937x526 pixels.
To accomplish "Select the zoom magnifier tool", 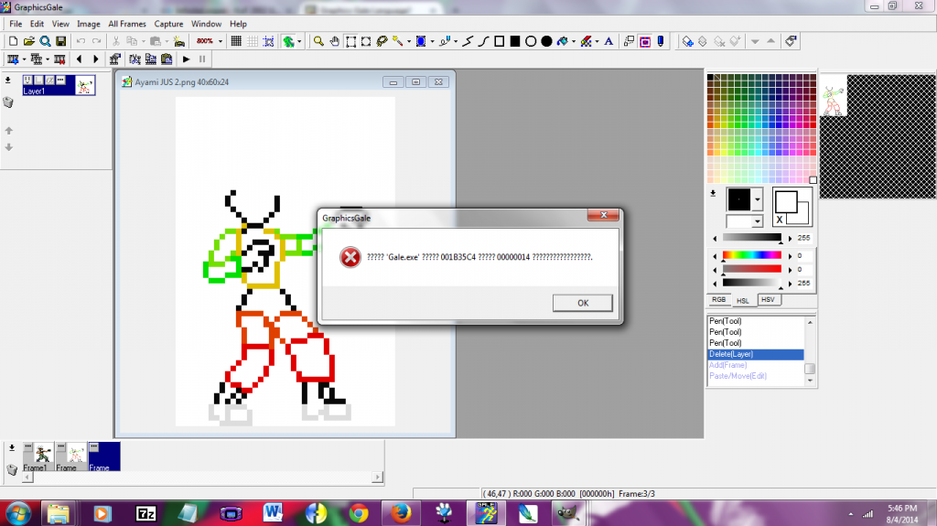I will 318,41.
